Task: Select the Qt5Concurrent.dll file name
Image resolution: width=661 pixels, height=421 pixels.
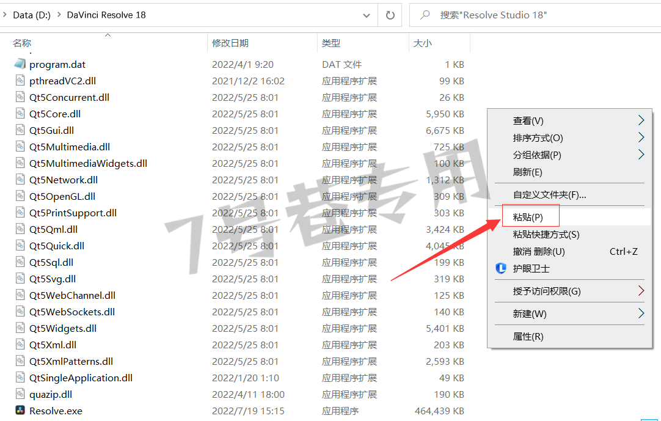Action: [x=69, y=97]
